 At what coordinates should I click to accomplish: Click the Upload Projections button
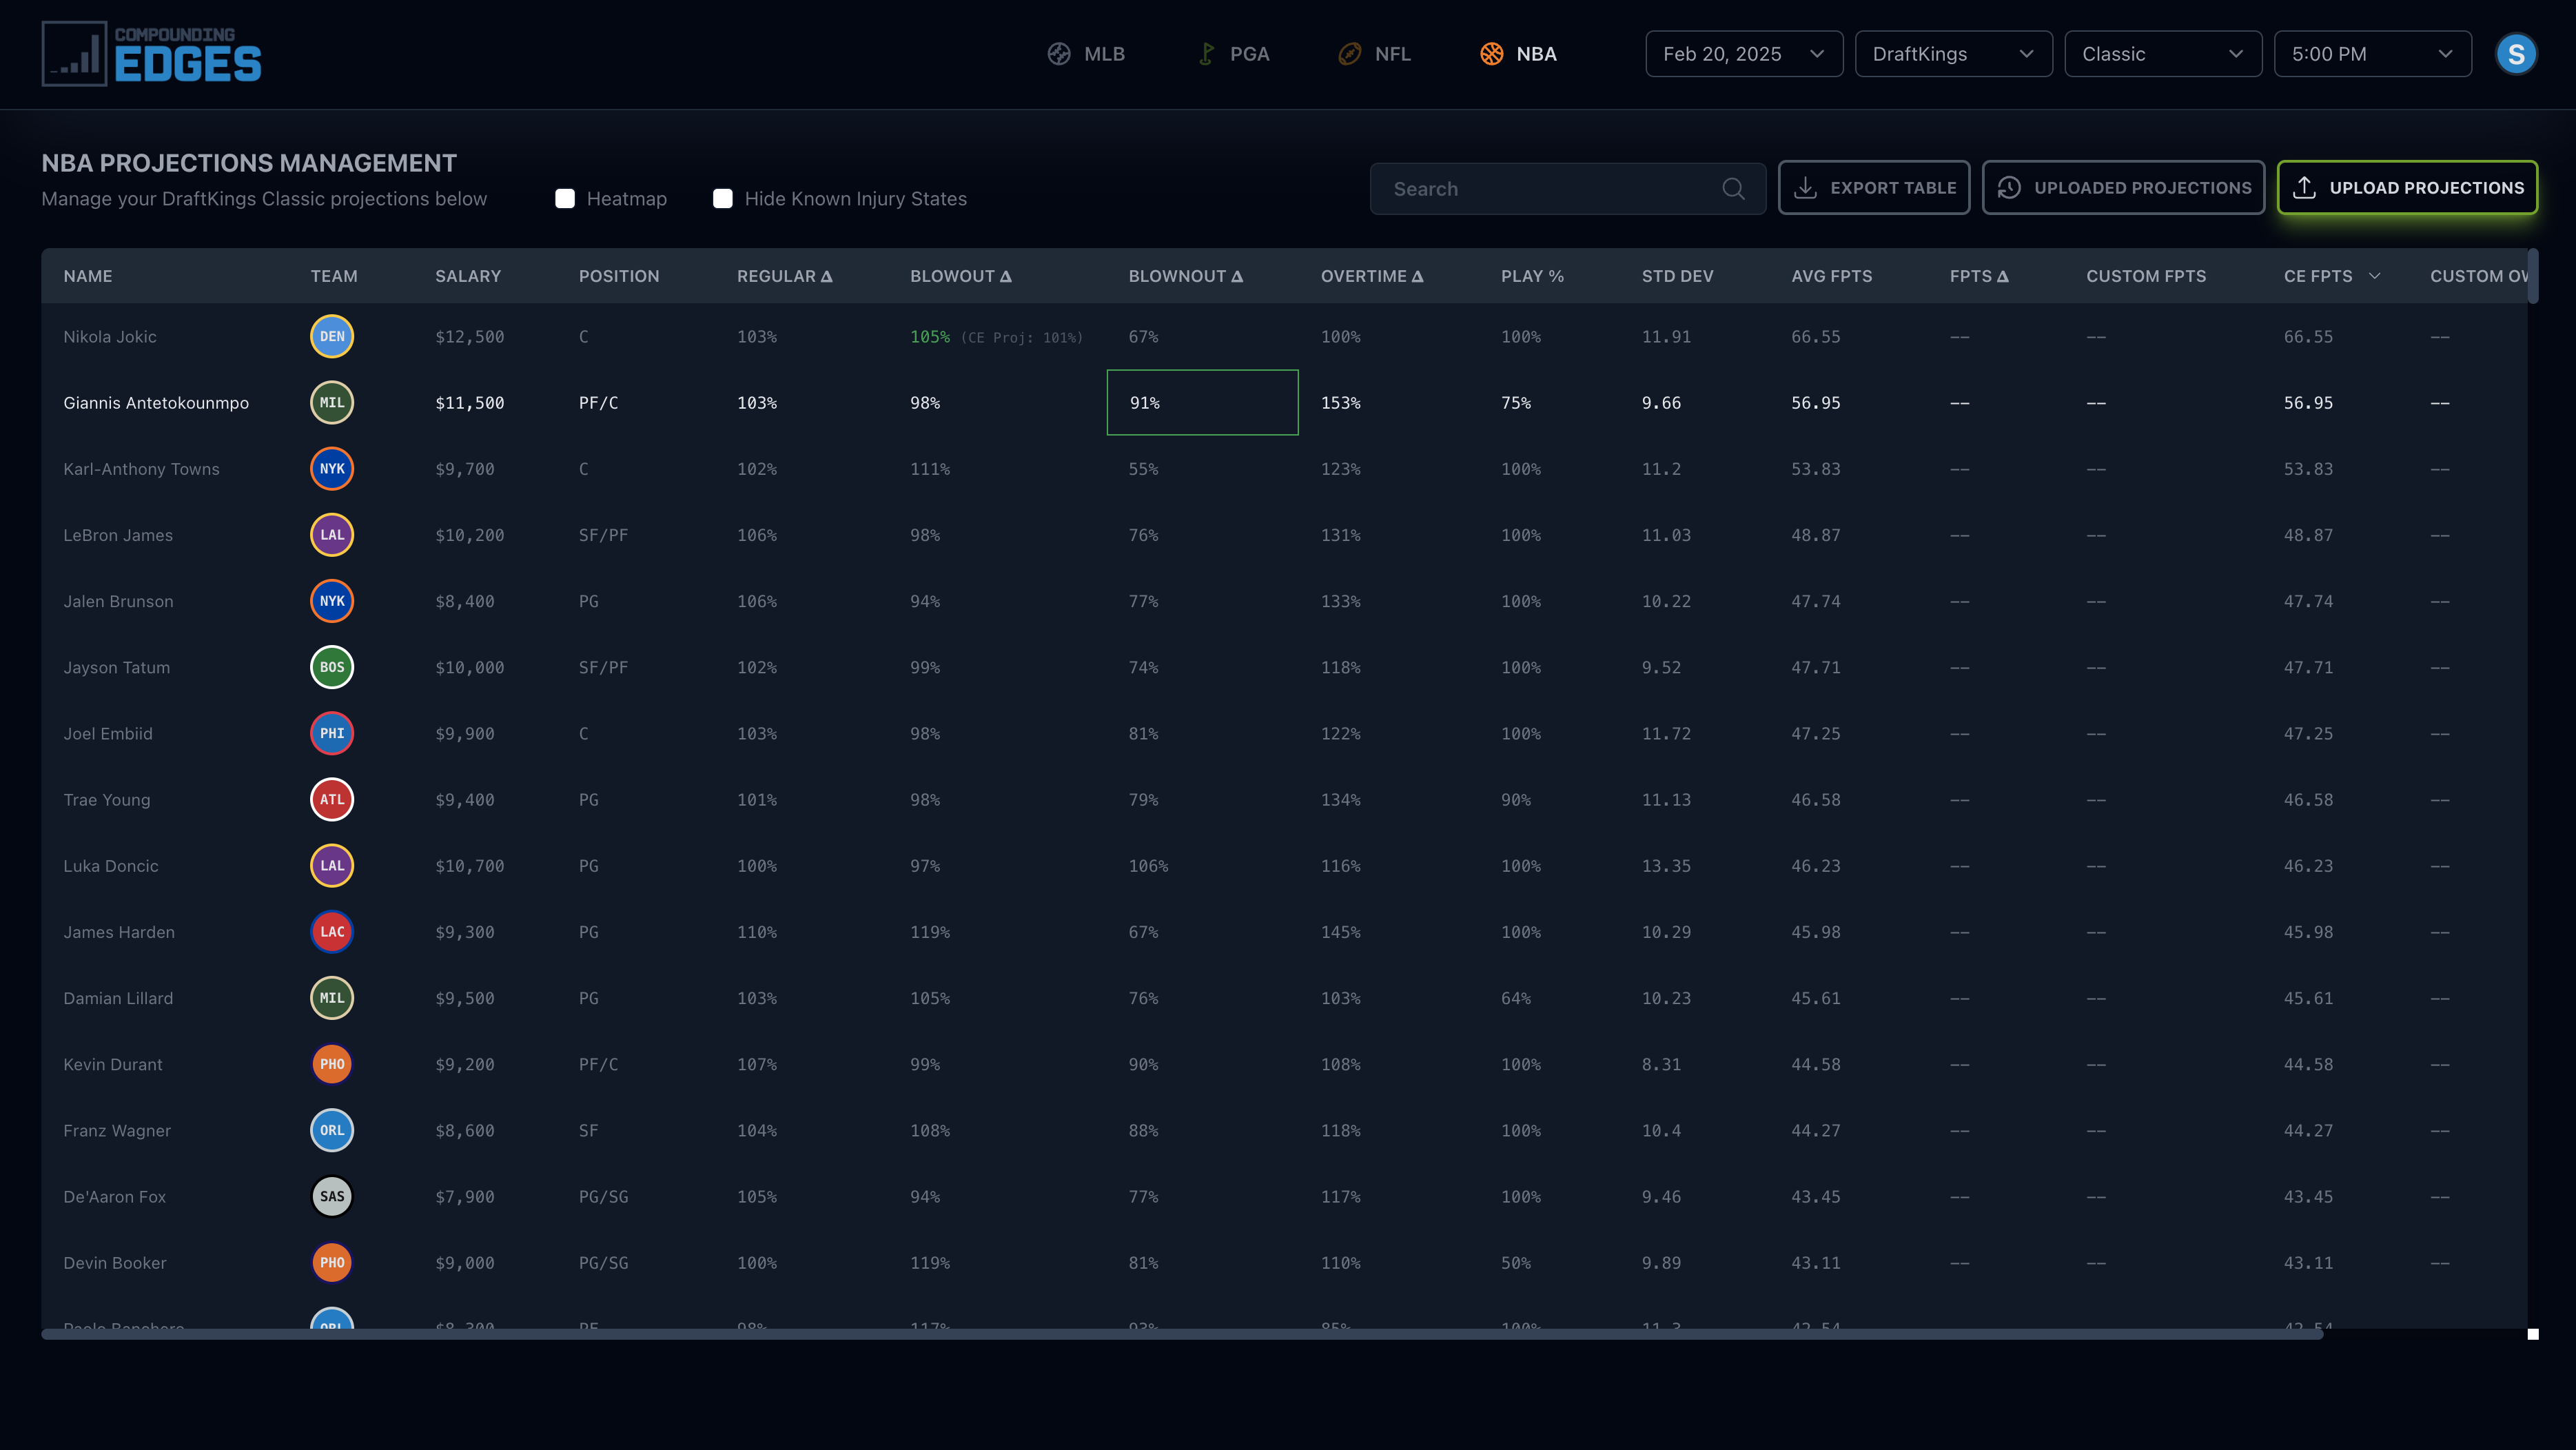click(2407, 188)
